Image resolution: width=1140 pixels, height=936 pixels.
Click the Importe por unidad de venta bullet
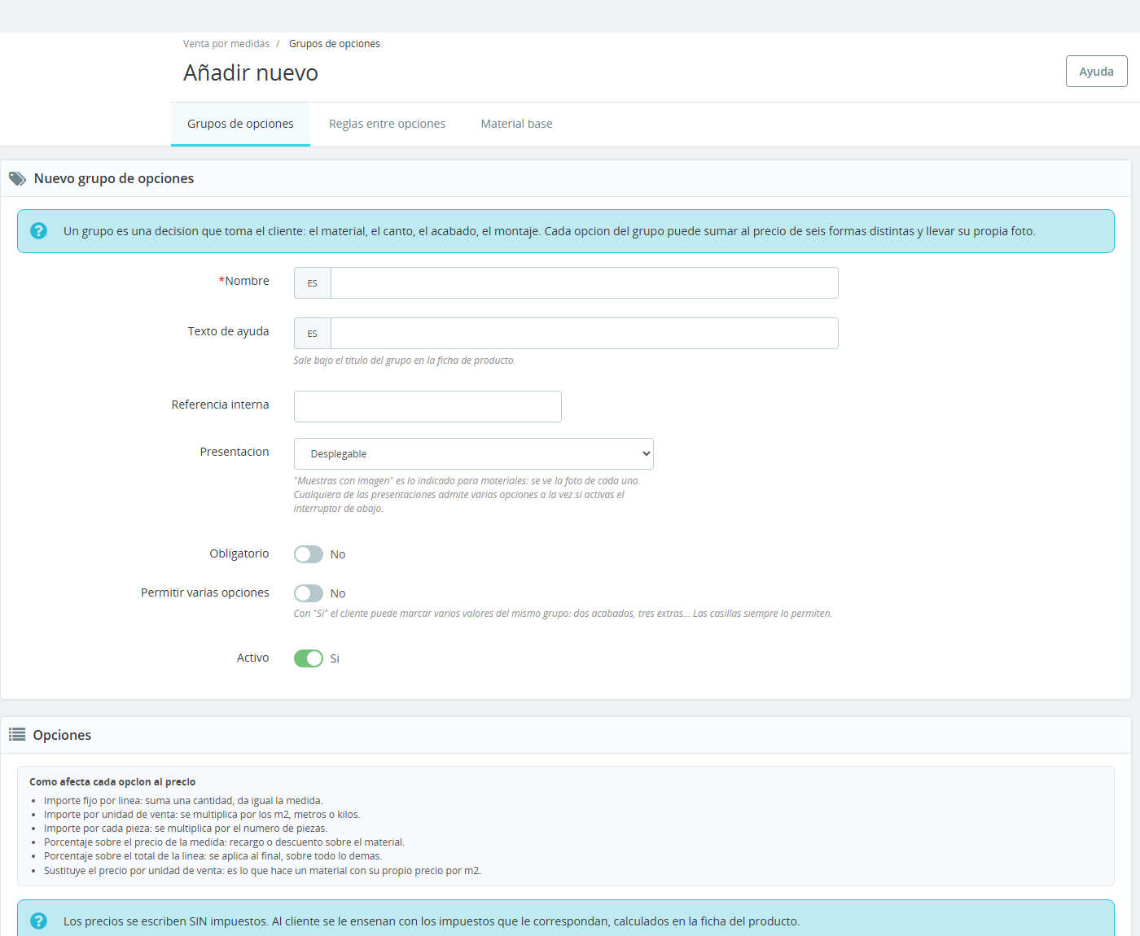click(x=202, y=815)
